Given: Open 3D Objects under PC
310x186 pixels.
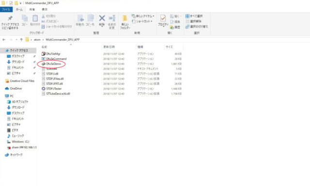Looking at the screenshot, I should click(x=20, y=102).
